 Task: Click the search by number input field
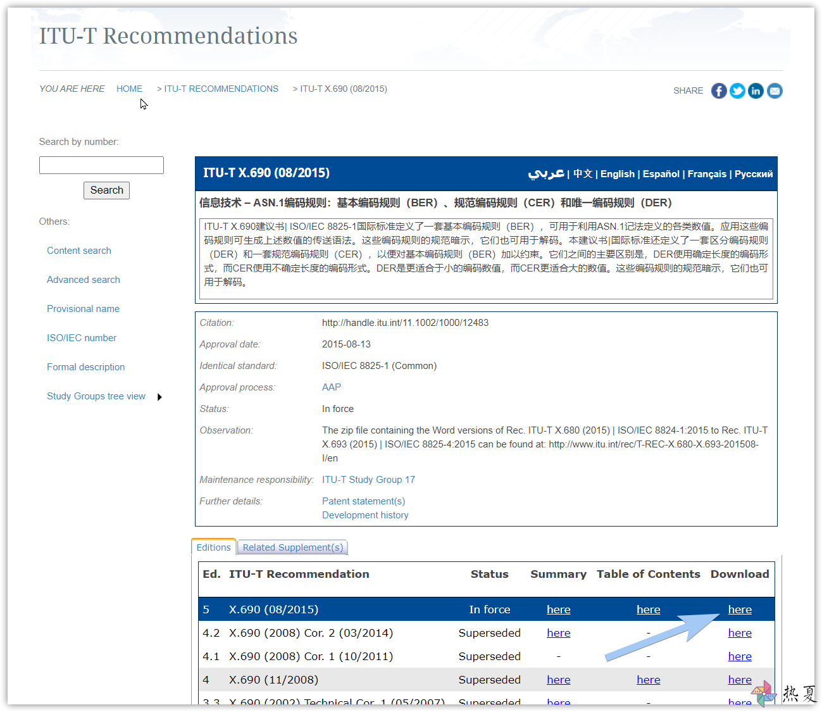[101, 165]
